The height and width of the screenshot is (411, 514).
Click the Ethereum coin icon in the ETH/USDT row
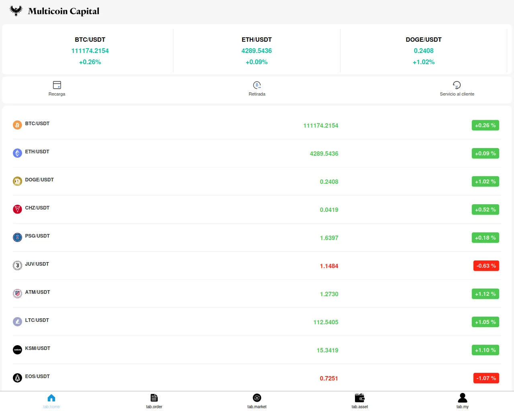(17, 153)
